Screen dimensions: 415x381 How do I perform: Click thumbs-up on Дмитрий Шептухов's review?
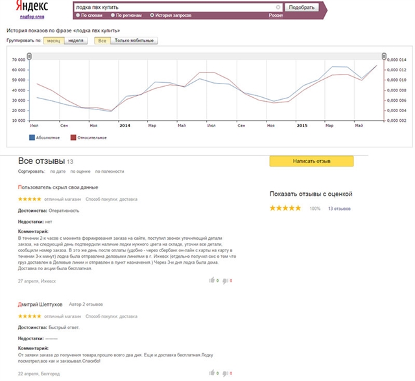click(x=211, y=373)
